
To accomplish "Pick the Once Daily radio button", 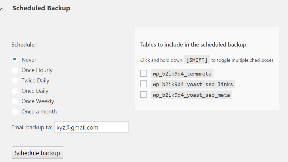I will pyautogui.click(x=15, y=91).
